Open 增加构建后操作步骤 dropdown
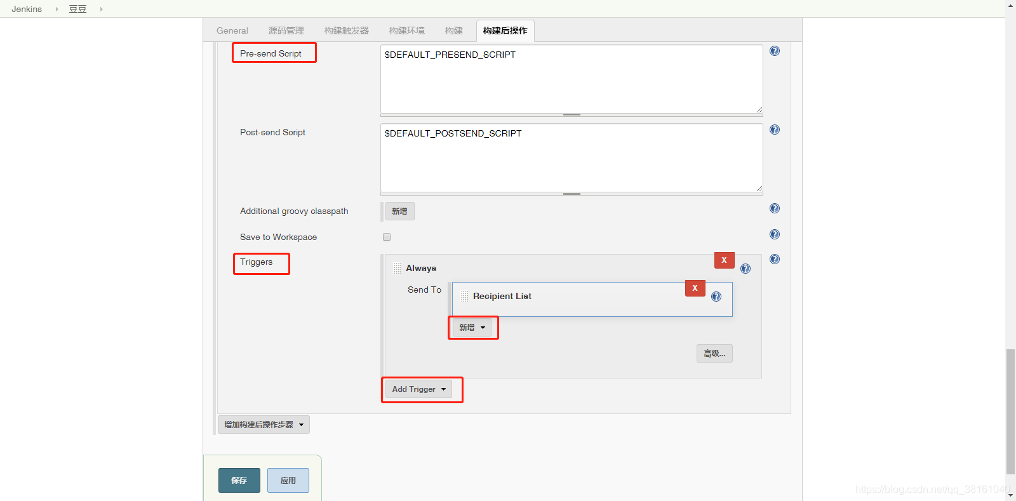Screen dimensions: 1016x501 264,425
